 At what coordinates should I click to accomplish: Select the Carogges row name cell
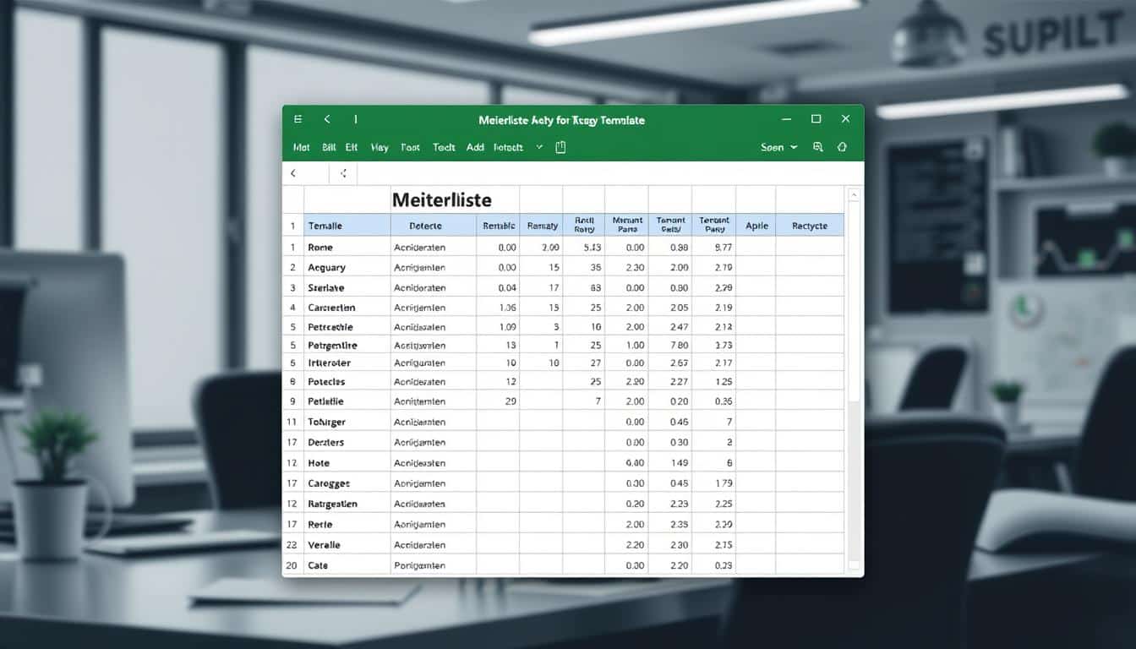(x=347, y=483)
